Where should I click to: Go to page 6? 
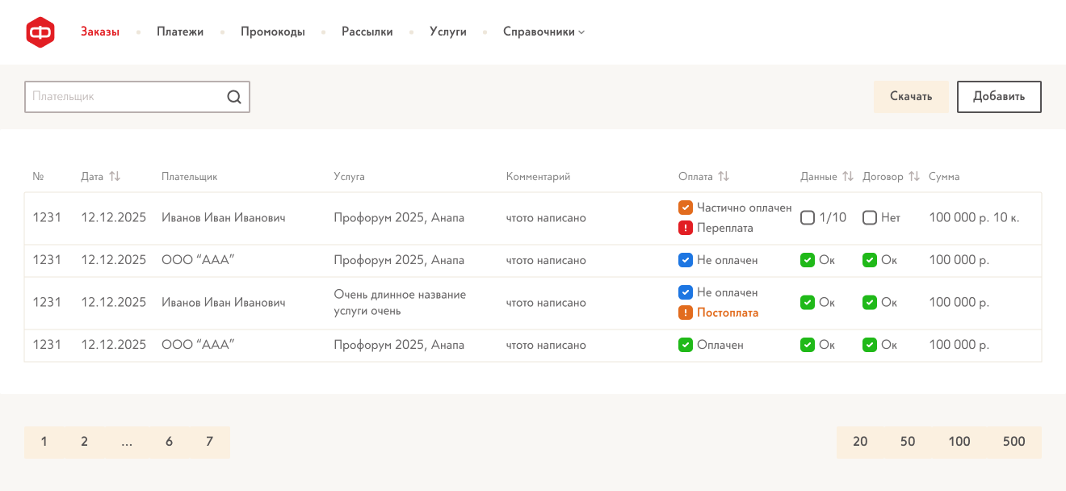click(x=169, y=442)
